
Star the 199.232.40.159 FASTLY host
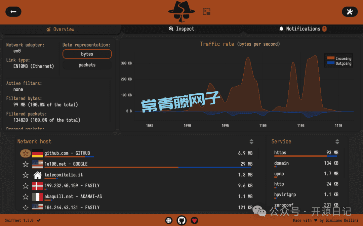click(x=26, y=186)
